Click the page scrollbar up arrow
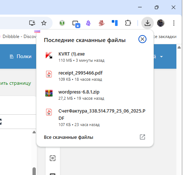 click(179, 47)
